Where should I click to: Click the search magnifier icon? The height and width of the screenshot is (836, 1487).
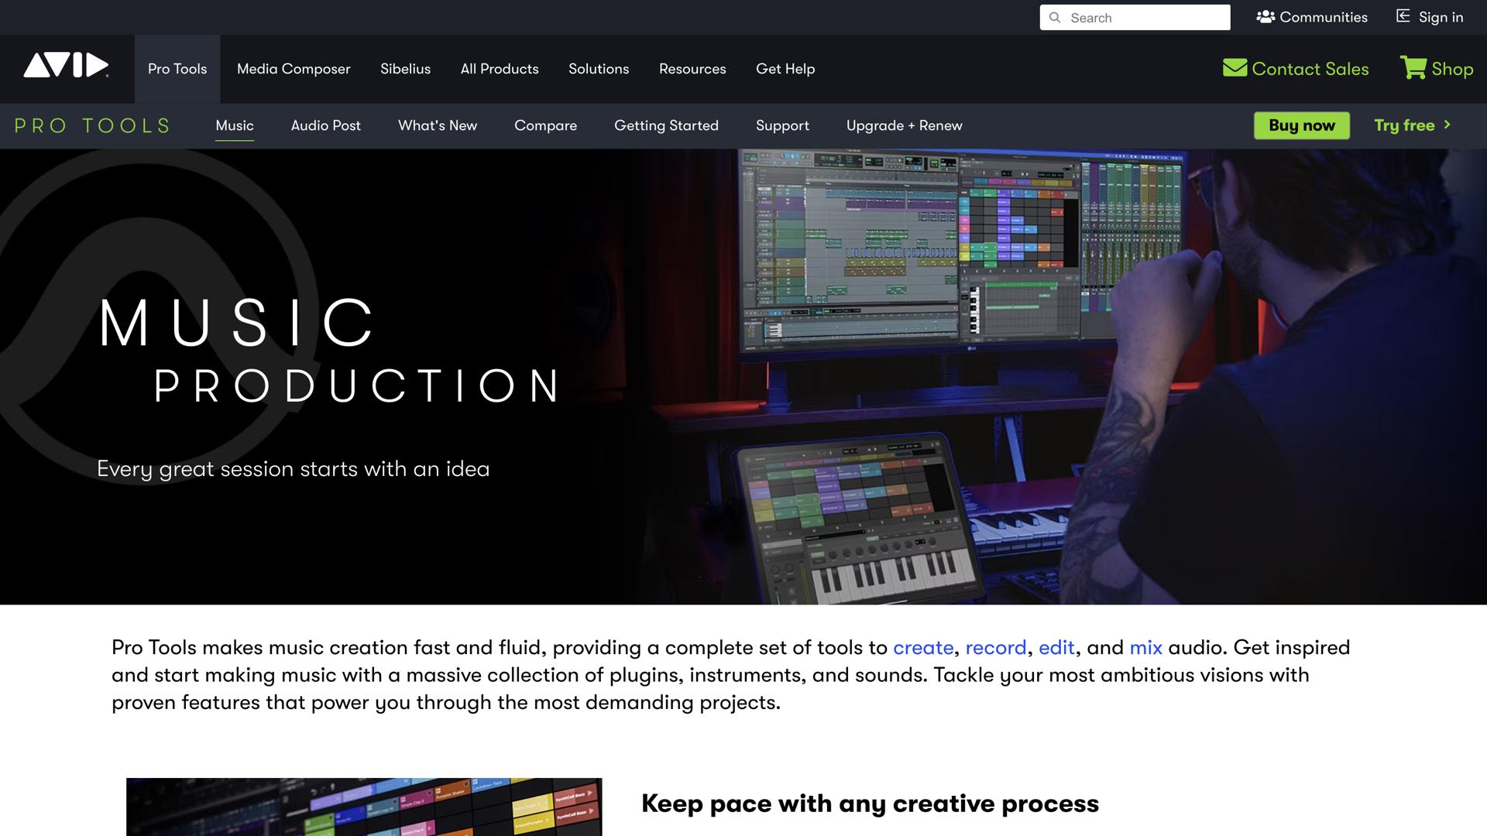pyautogui.click(x=1055, y=17)
